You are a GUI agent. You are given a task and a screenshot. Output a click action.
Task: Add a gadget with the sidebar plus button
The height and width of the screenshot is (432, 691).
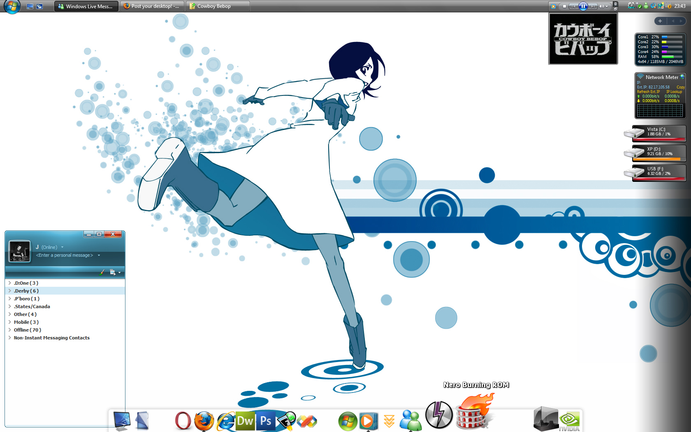(x=660, y=21)
